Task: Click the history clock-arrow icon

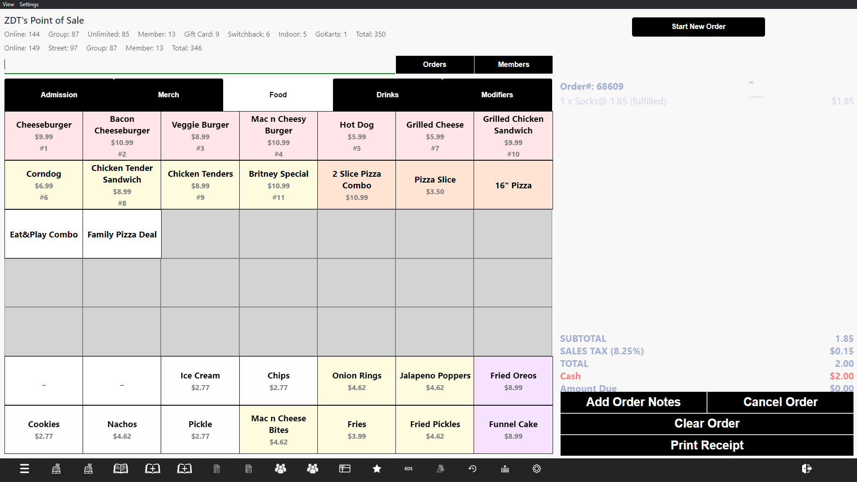Action: coord(472,469)
